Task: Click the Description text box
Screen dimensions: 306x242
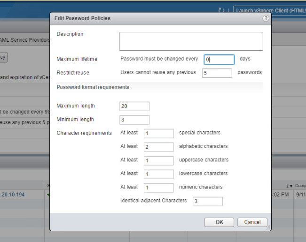Action: pos(191,41)
